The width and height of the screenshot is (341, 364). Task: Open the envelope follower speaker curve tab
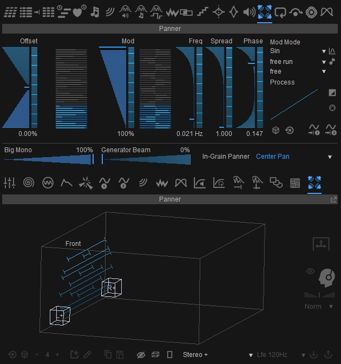(x=200, y=183)
